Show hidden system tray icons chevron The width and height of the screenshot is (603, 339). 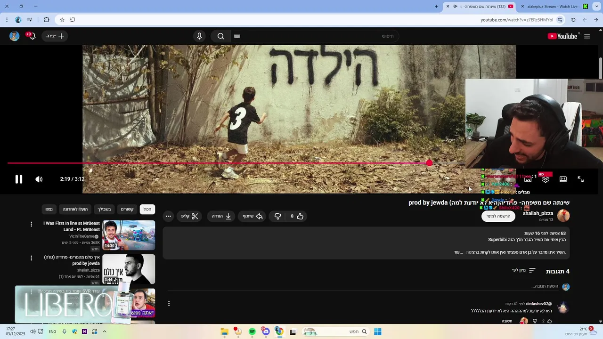click(x=104, y=331)
